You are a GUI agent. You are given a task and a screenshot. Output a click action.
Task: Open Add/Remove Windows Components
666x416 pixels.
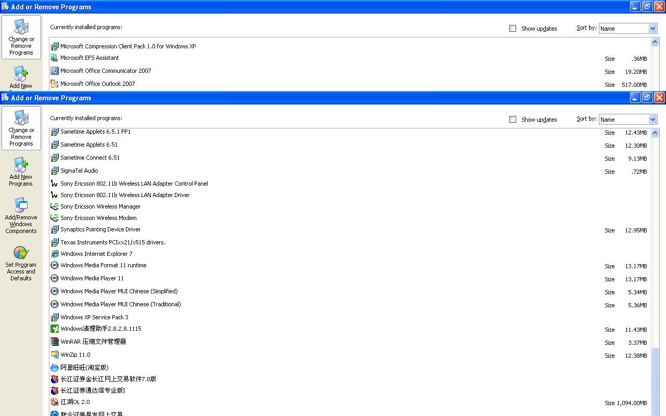coord(21,216)
